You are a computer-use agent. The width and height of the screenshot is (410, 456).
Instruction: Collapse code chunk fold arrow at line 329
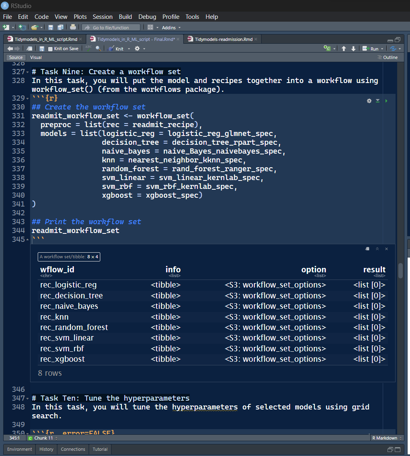point(28,99)
